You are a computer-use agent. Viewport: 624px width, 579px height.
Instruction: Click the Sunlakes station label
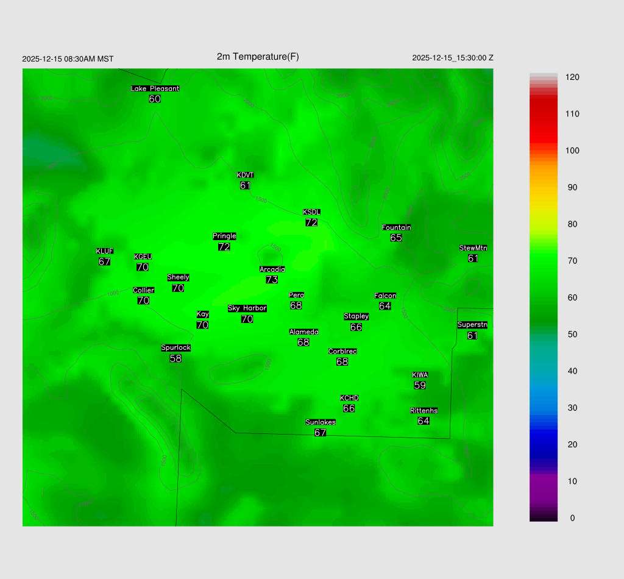321,422
